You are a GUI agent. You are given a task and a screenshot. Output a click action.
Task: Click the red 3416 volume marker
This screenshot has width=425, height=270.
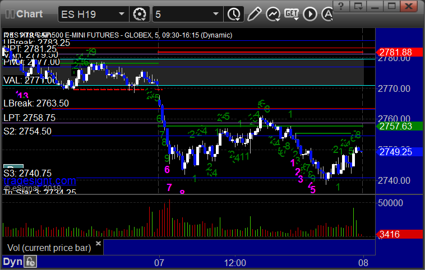pos(399,234)
